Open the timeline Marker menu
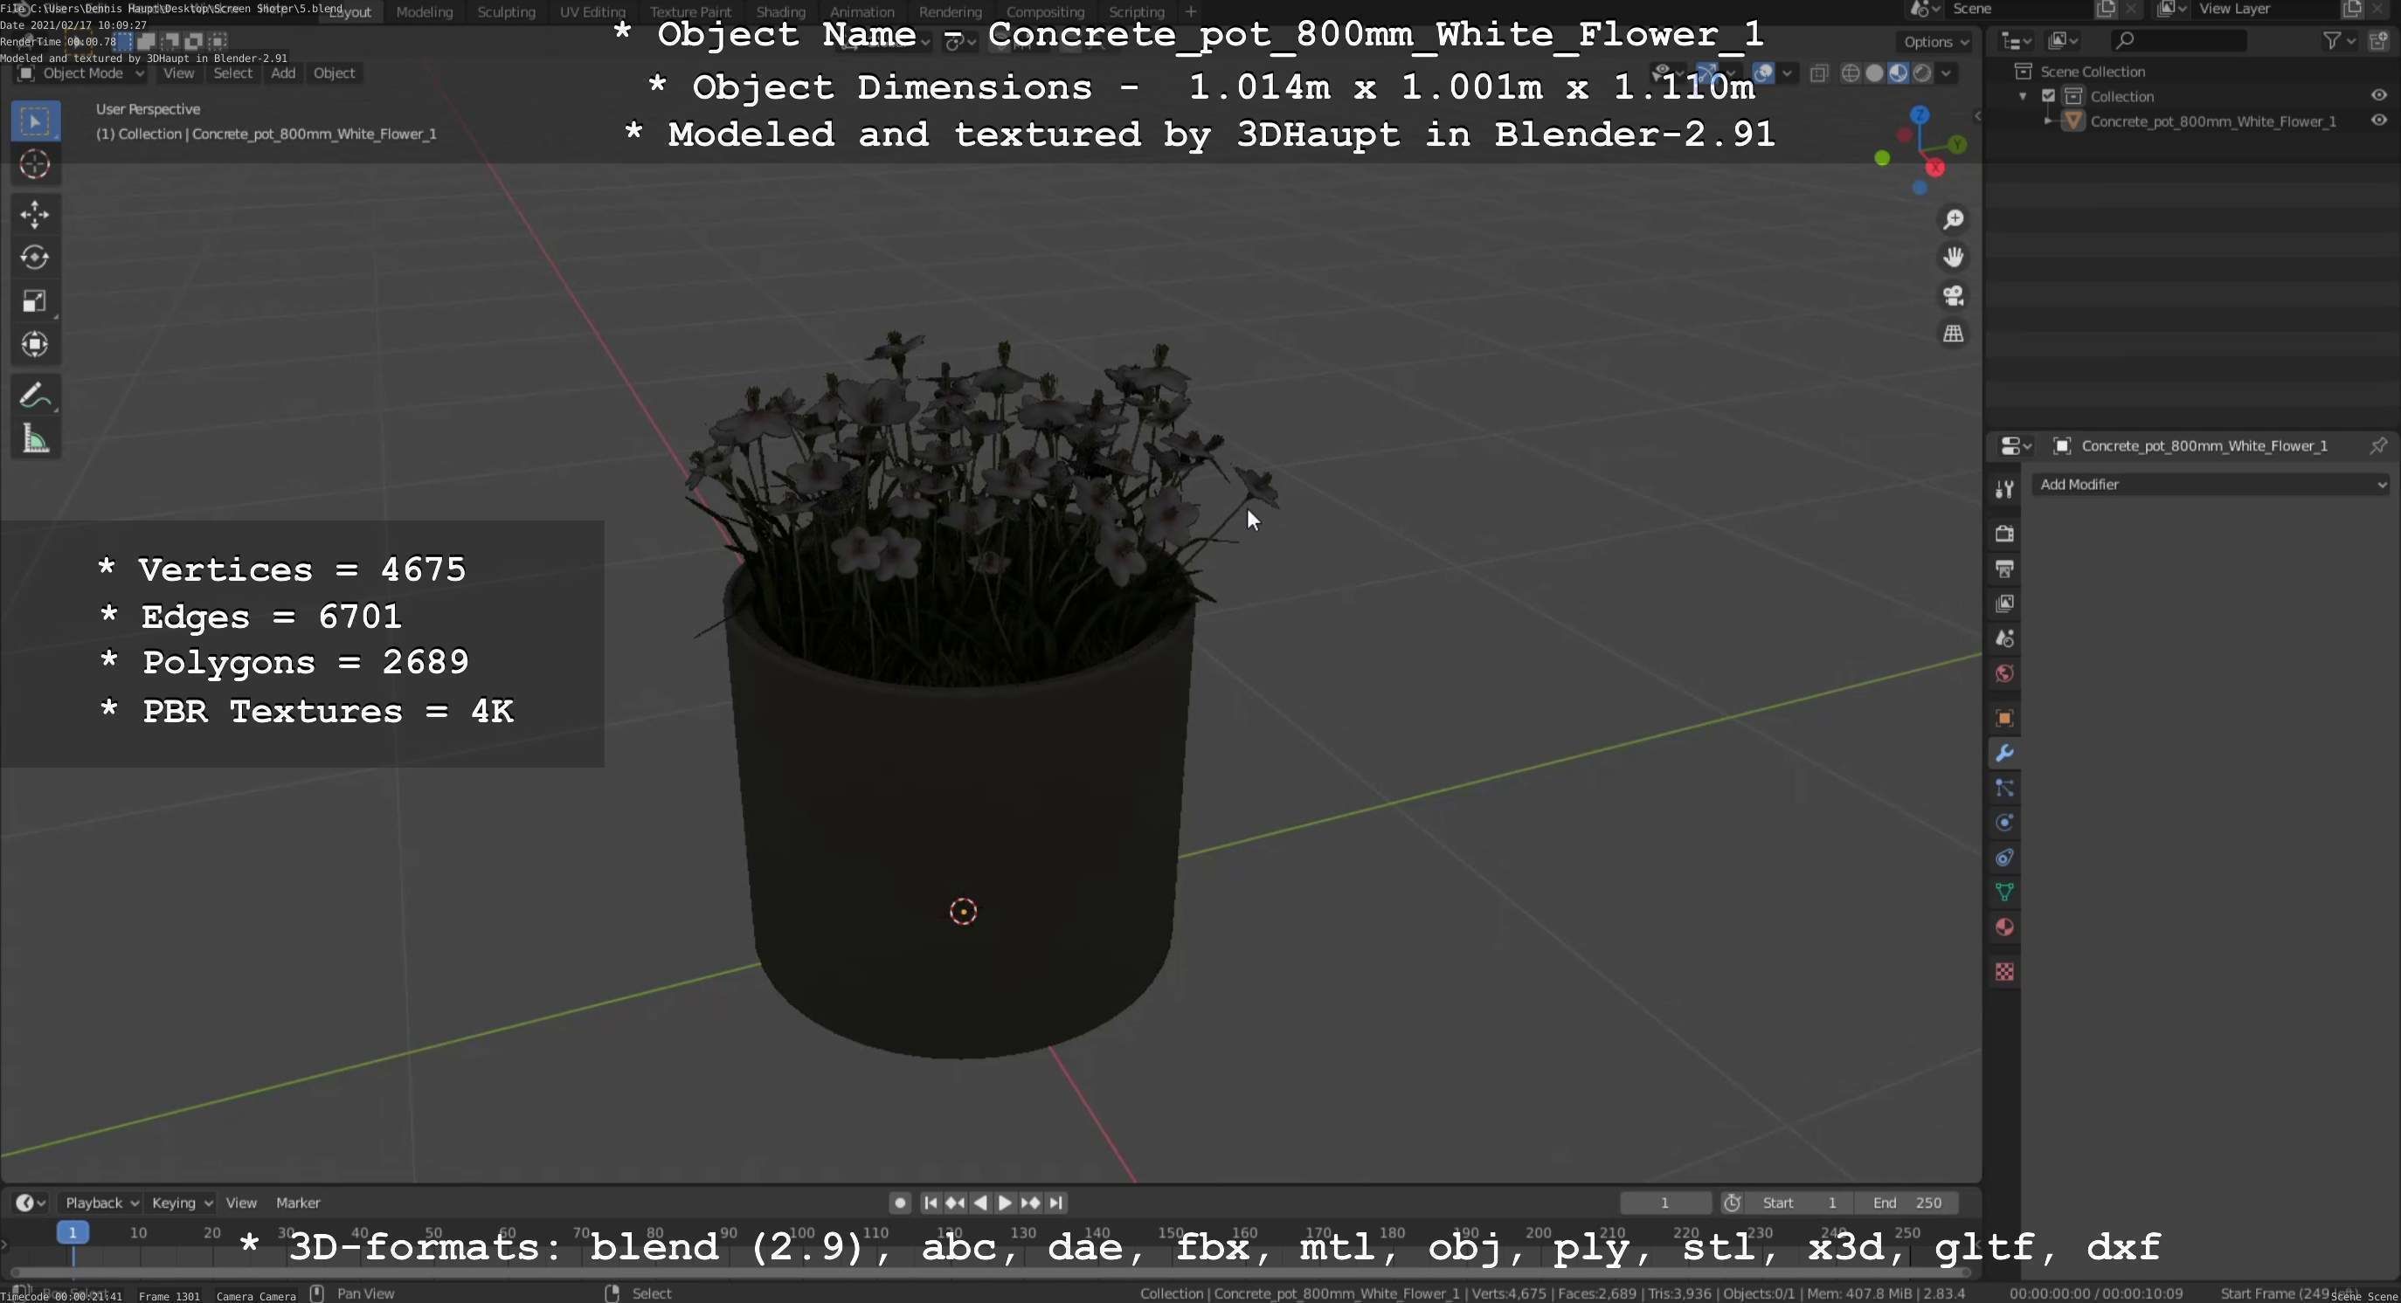 click(298, 1203)
